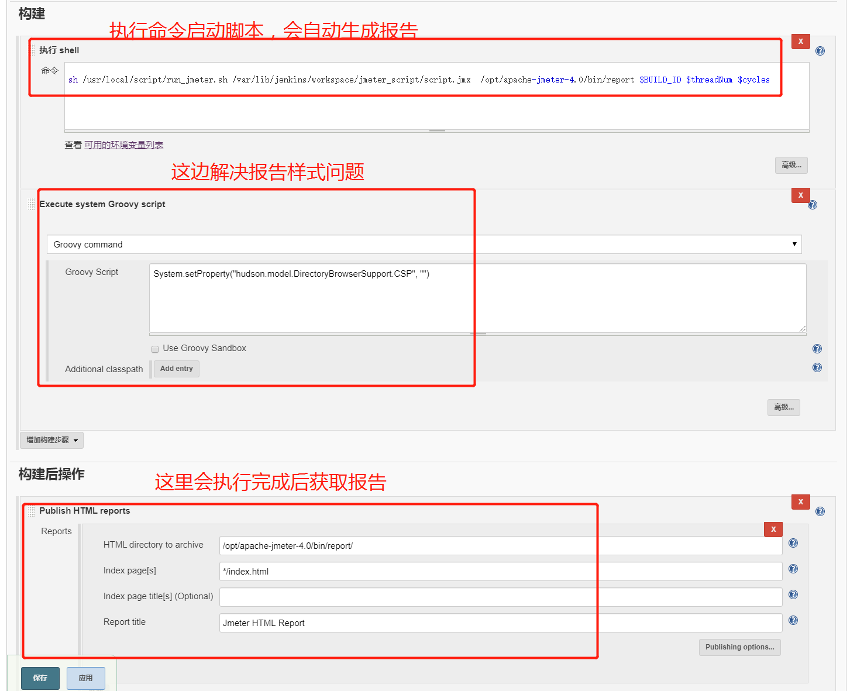Viewport: 857px width, 691px height.
Task: Click 高级 button under Groovy script step
Action: (784, 407)
